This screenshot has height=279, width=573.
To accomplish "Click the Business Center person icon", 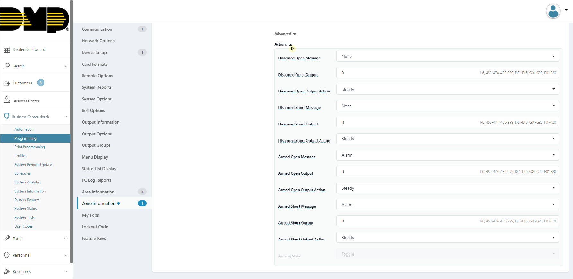I will pyautogui.click(x=7, y=100).
